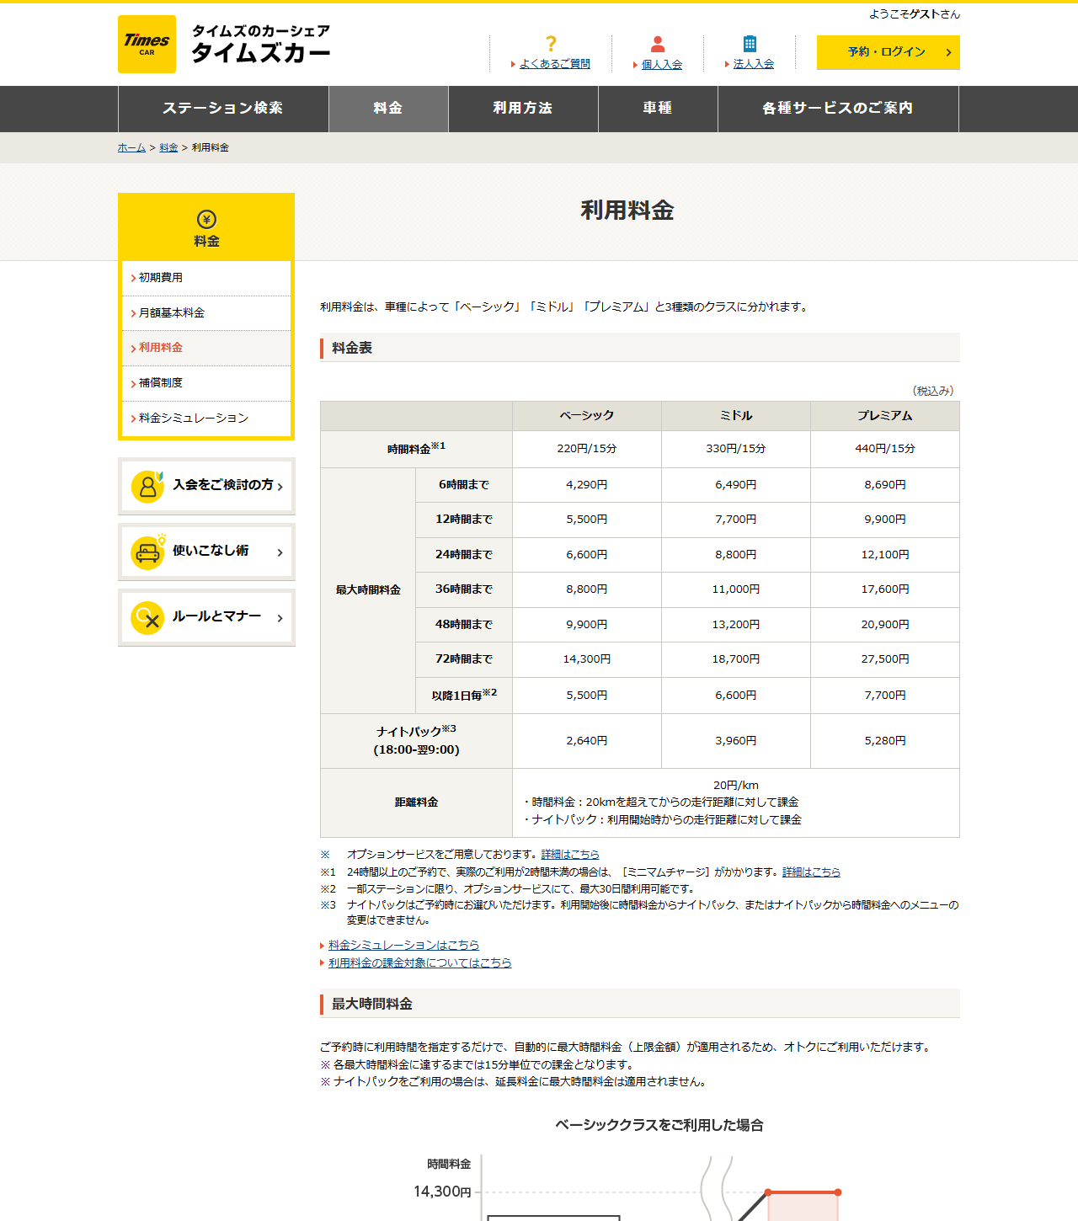Image resolution: width=1078 pixels, height=1221 pixels.
Task: Click the プレミアム column header
Action: coord(885,416)
